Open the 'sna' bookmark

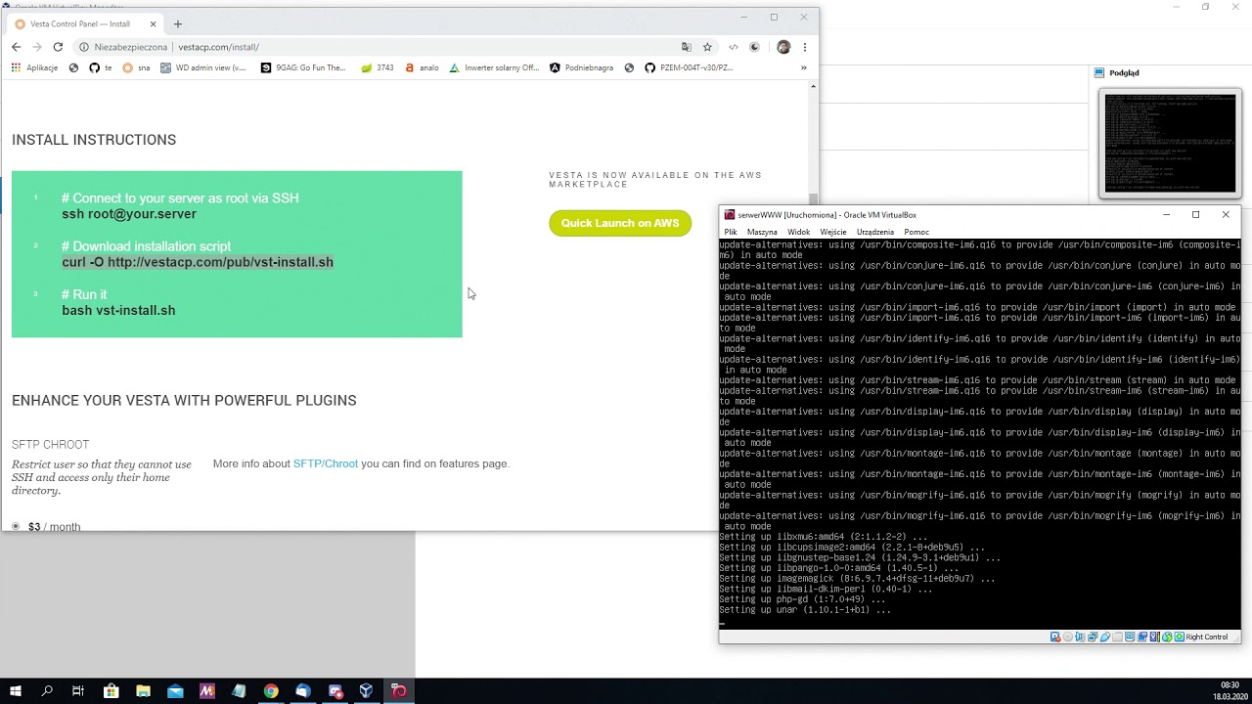point(136,68)
